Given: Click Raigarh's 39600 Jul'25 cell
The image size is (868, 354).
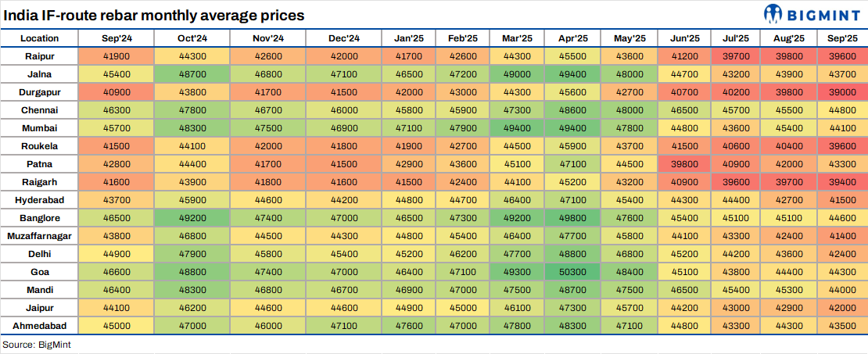Looking at the screenshot, I should pyautogui.click(x=737, y=182).
